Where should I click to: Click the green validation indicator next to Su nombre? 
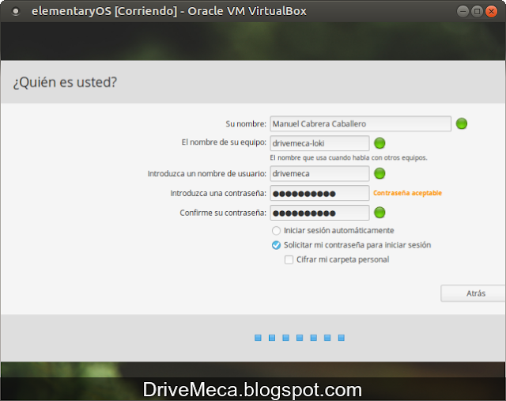click(x=462, y=123)
